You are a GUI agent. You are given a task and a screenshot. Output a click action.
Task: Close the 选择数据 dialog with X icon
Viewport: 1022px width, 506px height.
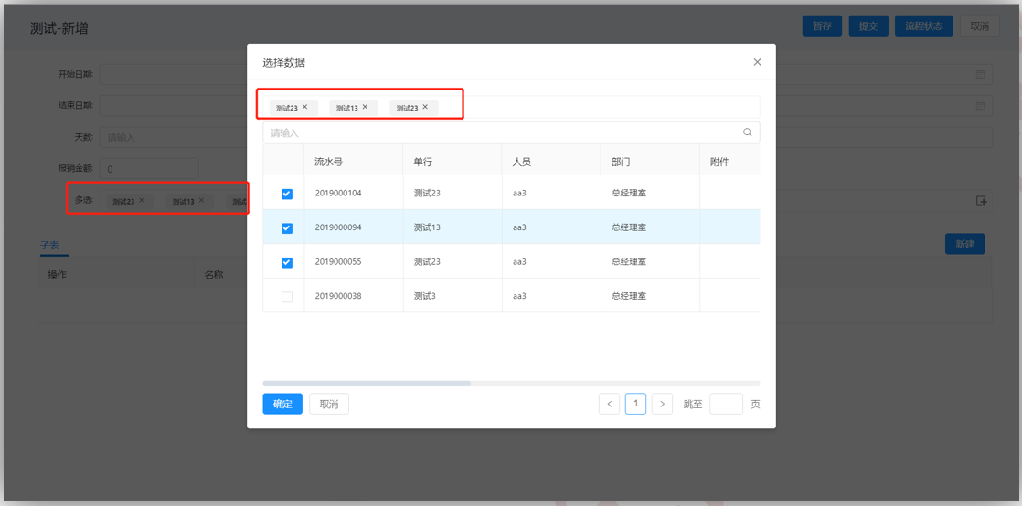coord(757,62)
